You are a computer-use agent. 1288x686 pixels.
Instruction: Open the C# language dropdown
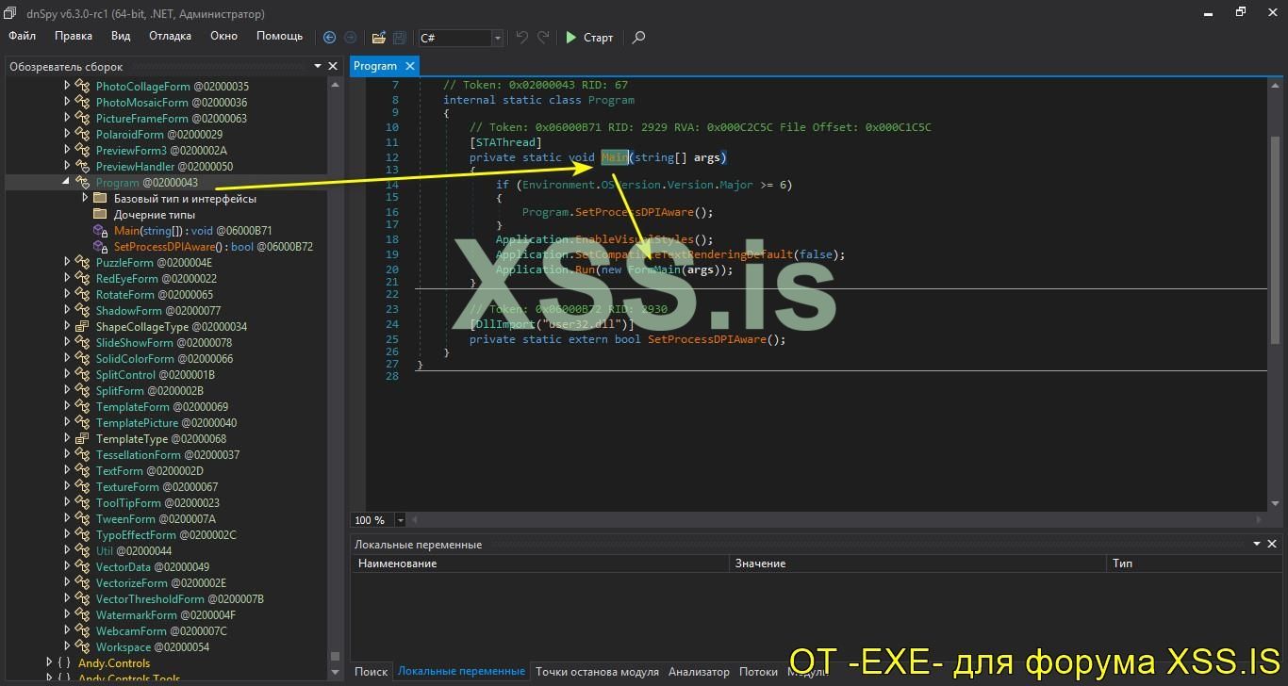(x=497, y=38)
